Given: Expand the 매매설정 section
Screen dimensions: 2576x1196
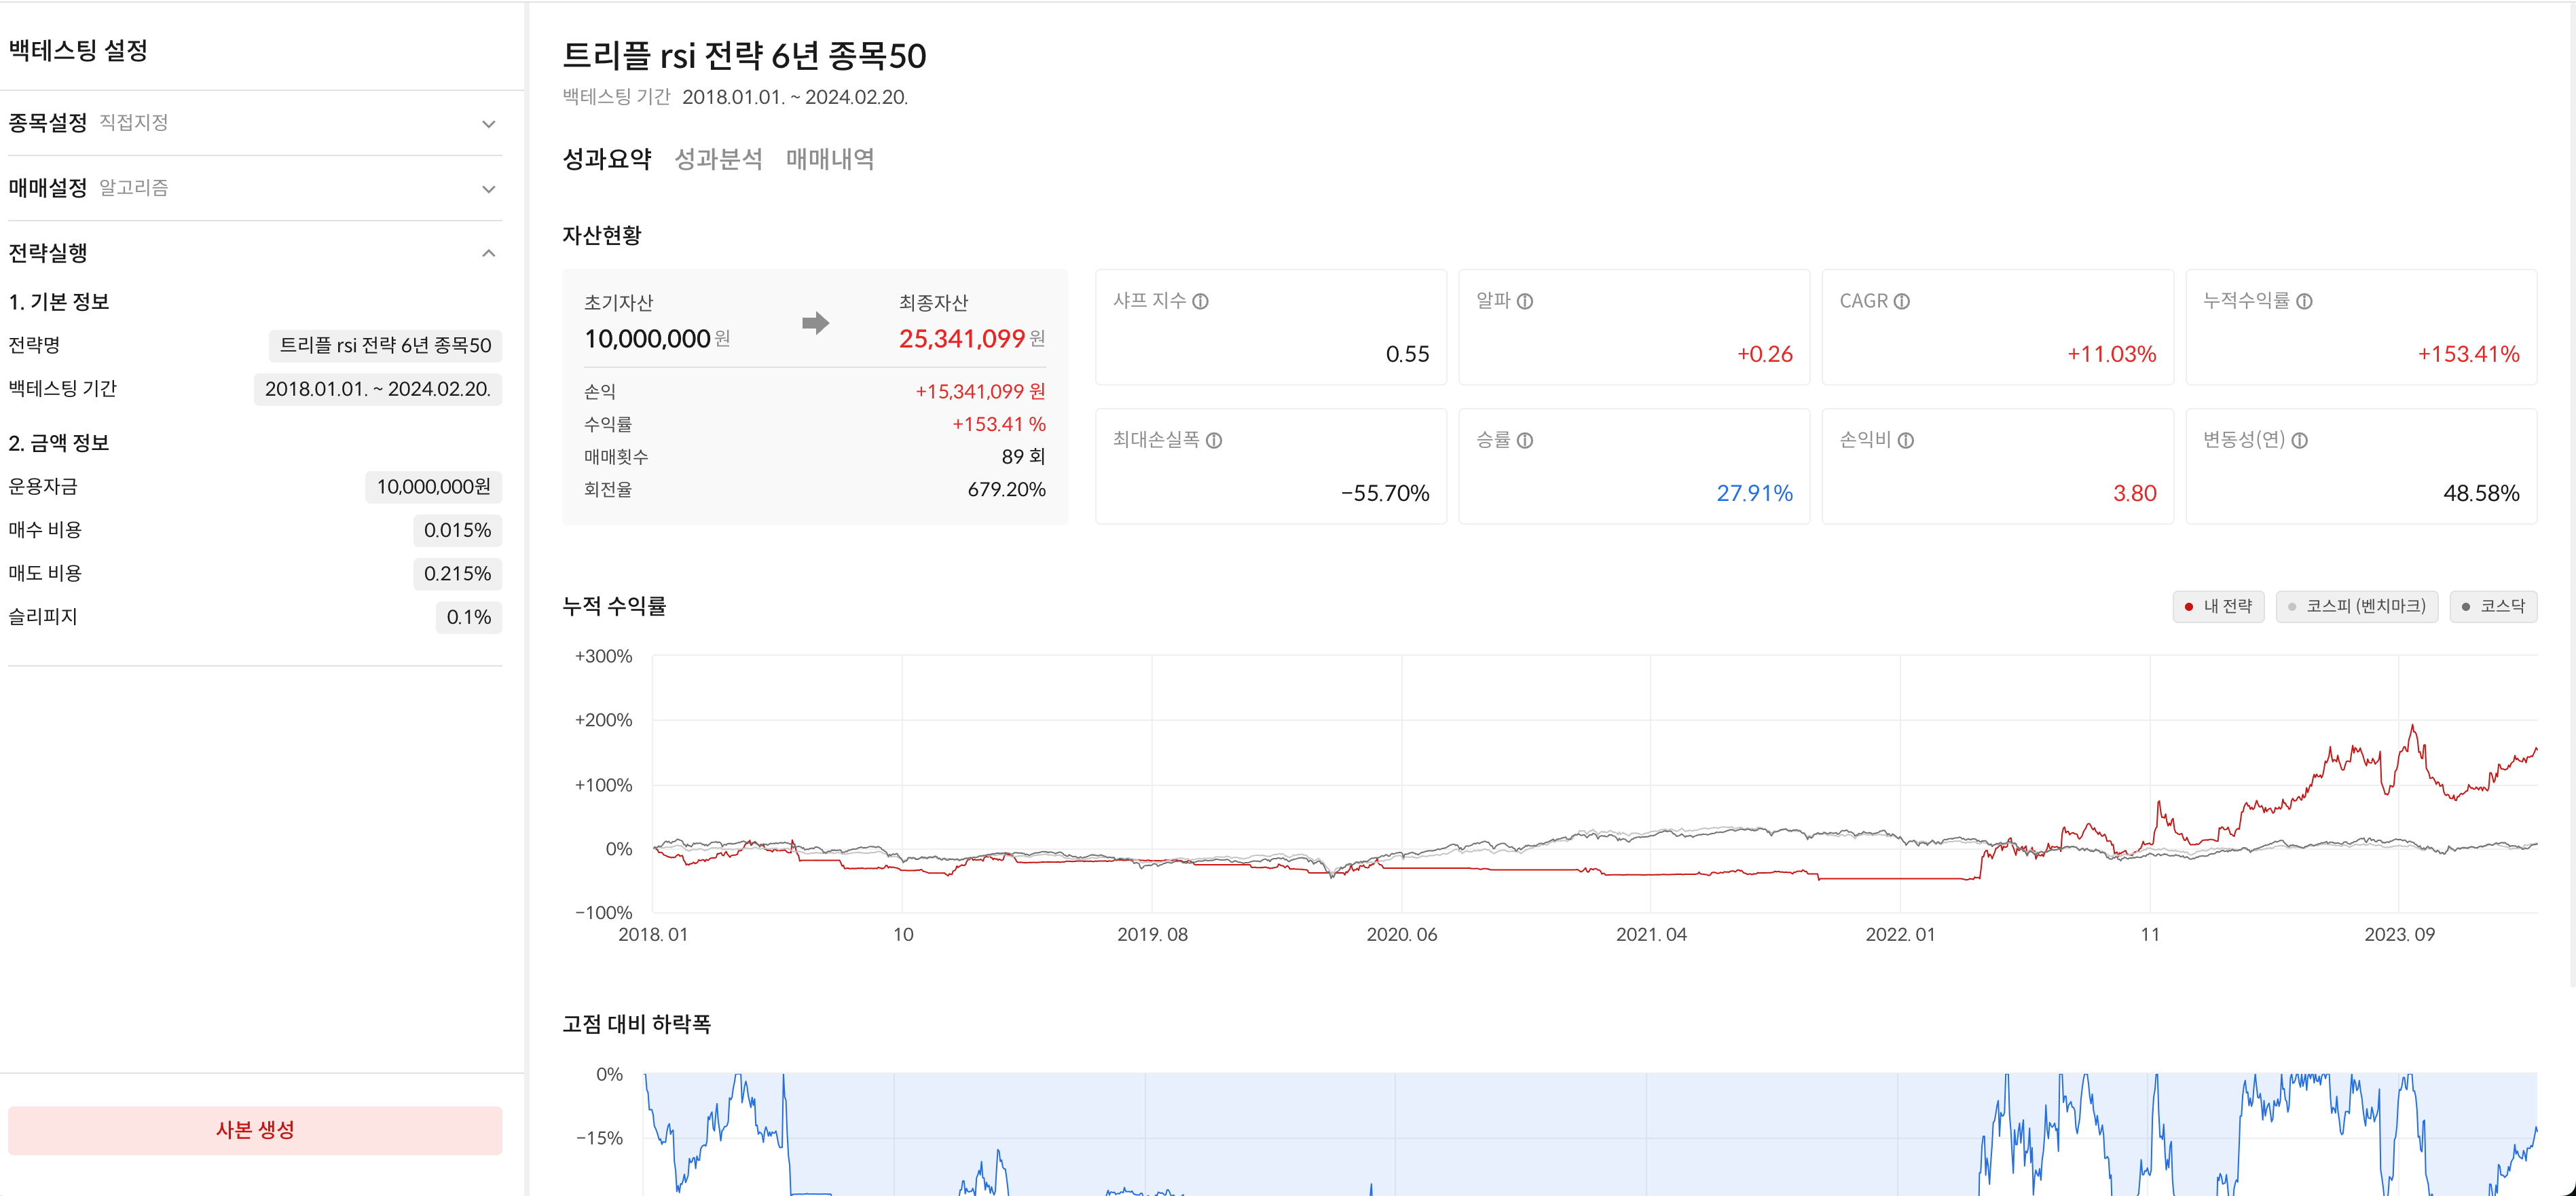Looking at the screenshot, I should pyautogui.click(x=255, y=188).
